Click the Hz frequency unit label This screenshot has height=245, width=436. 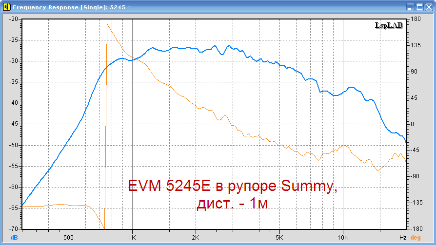click(x=403, y=238)
